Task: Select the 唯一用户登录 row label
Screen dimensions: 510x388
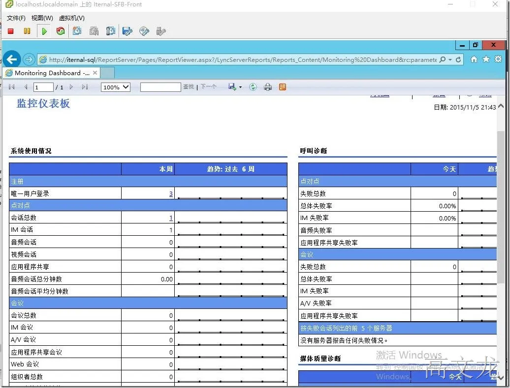Action: pyautogui.click(x=30, y=194)
